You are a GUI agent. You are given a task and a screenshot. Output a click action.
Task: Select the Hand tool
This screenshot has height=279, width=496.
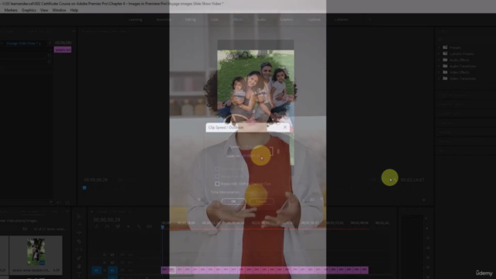click(79, 267)
